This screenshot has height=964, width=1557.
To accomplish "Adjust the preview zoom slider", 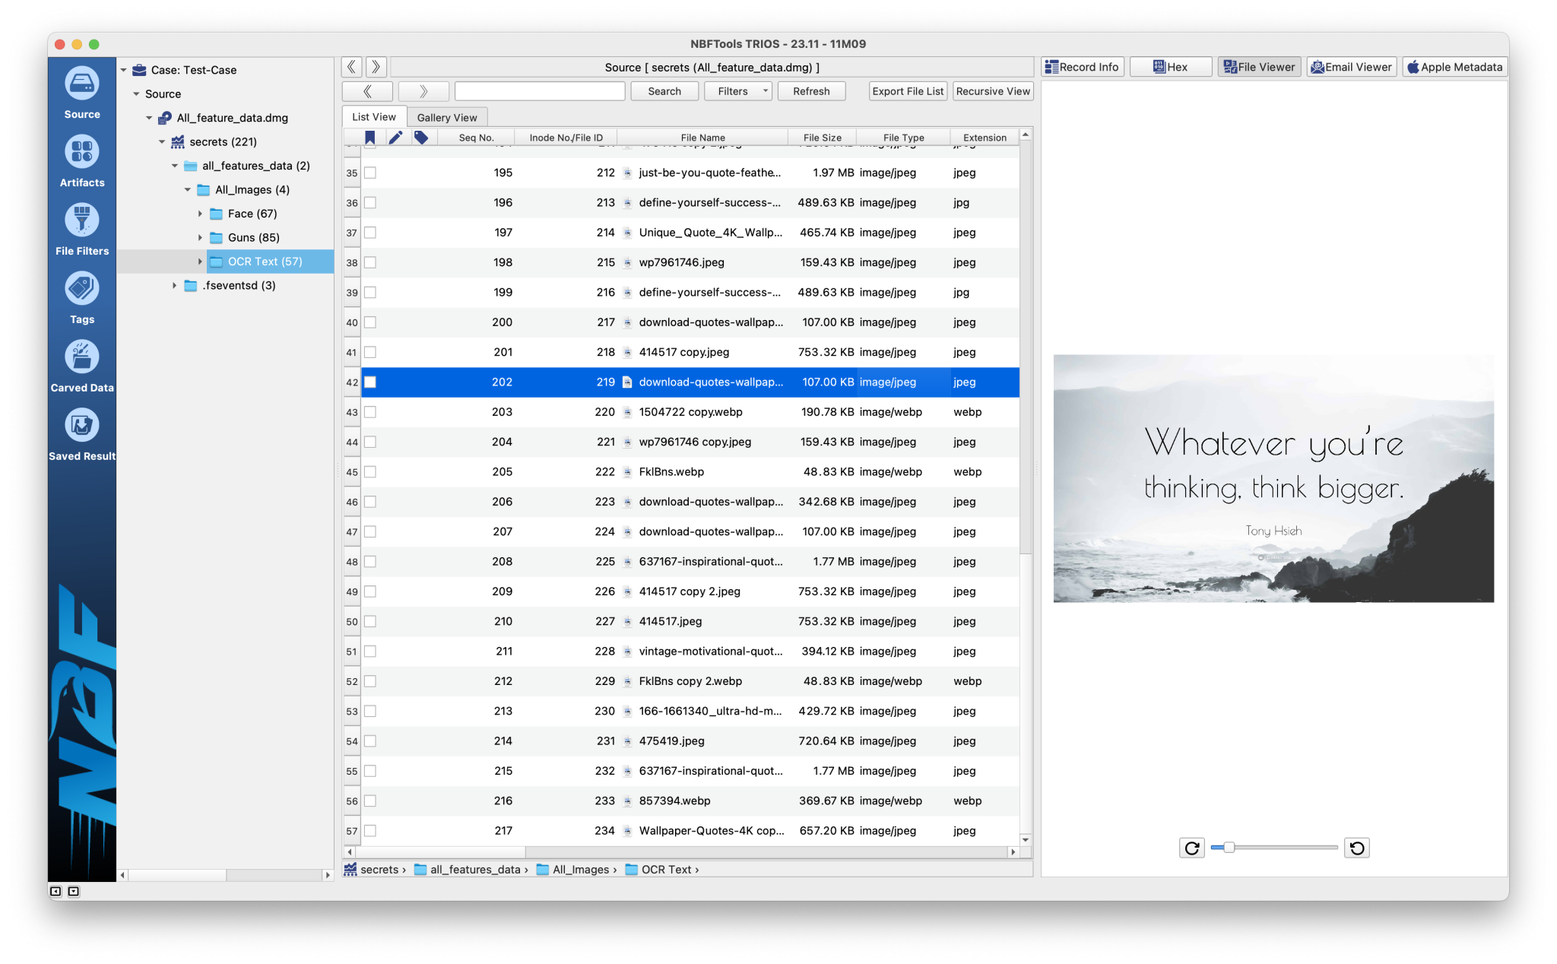I will [x=1228, y=846].
